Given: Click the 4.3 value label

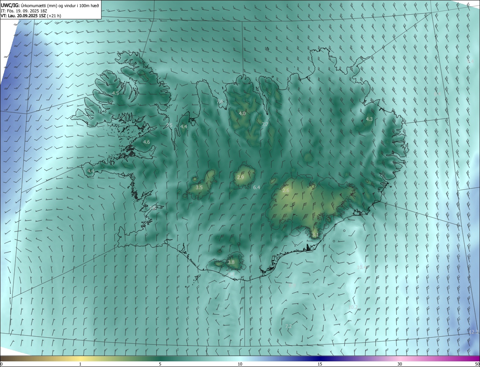Looking at the screenshot, I should coord(369,119).
